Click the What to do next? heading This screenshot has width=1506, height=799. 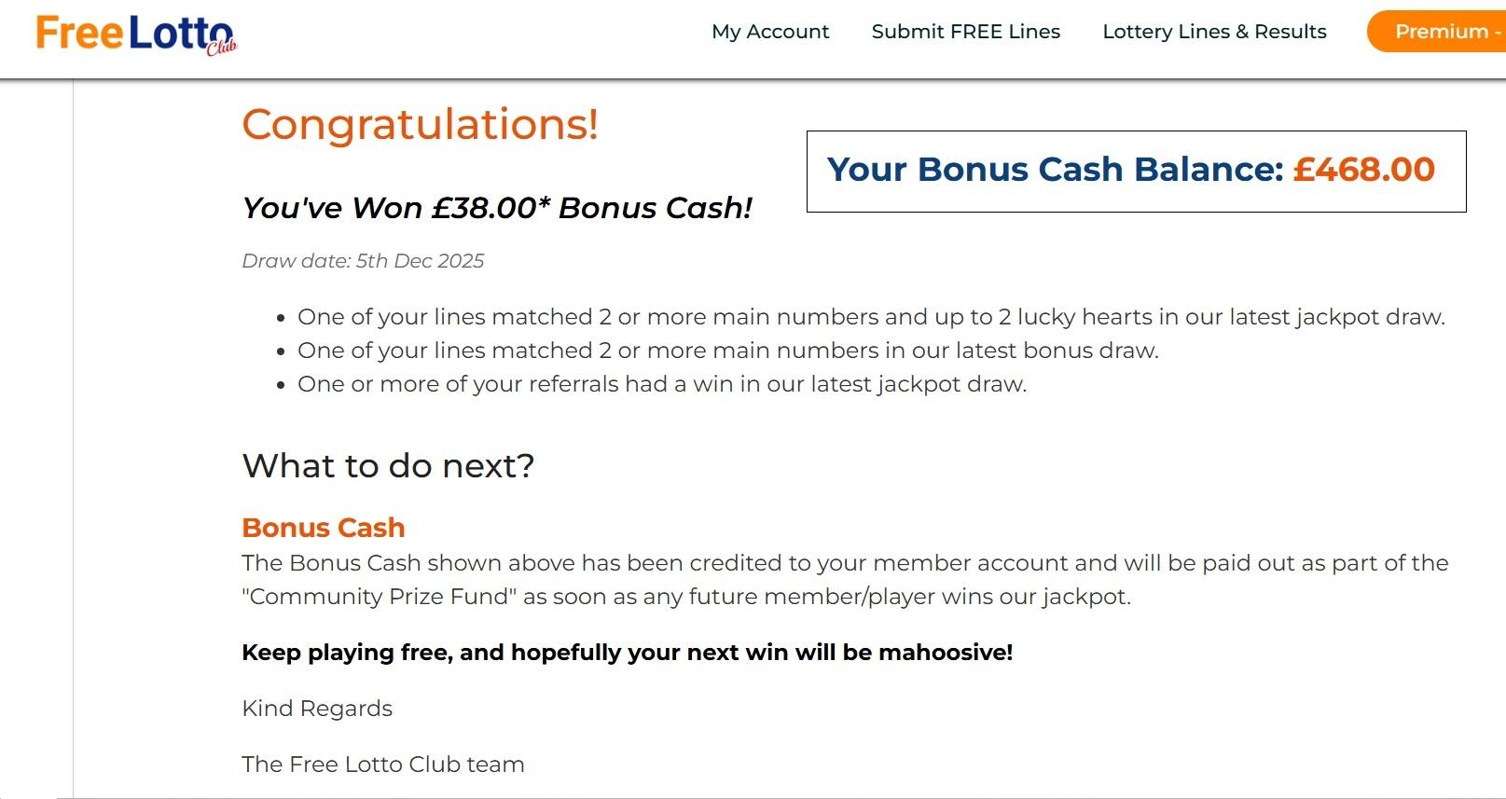(388, 465)
